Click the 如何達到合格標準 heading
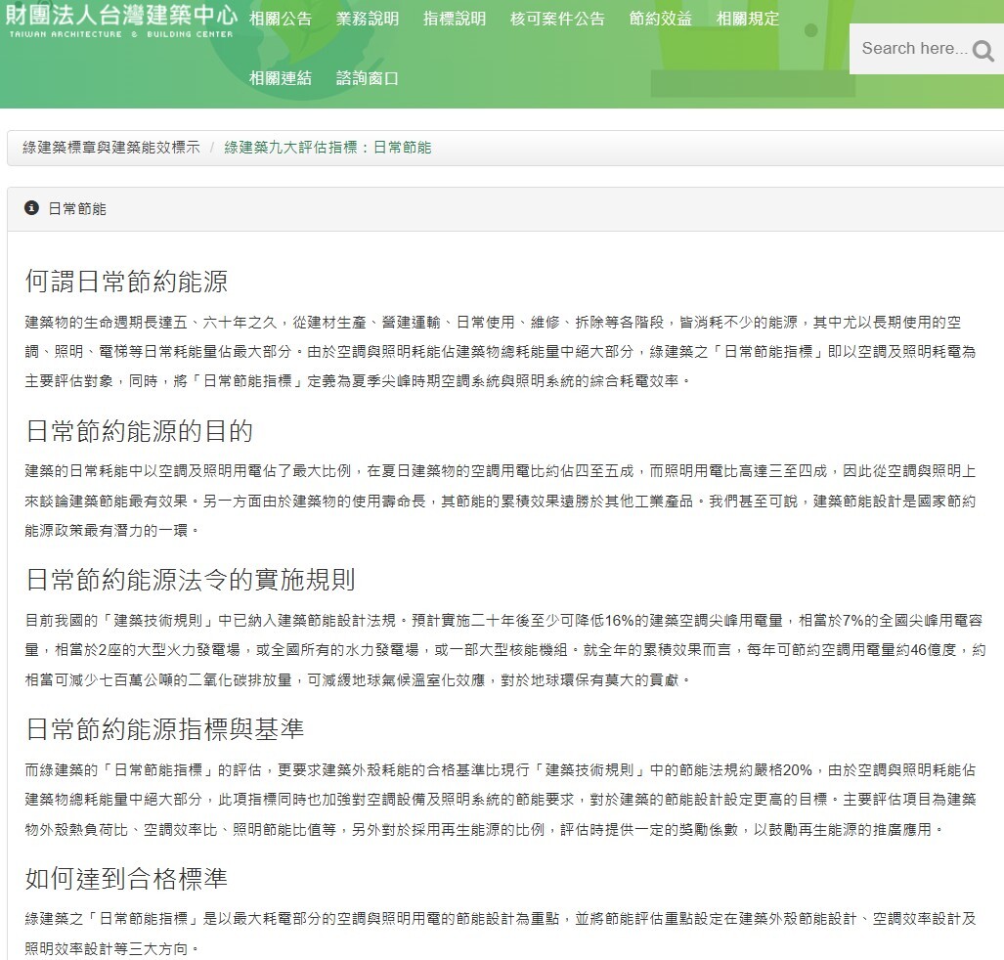This screenshot has width=1004, height=960. coord(126,878)
